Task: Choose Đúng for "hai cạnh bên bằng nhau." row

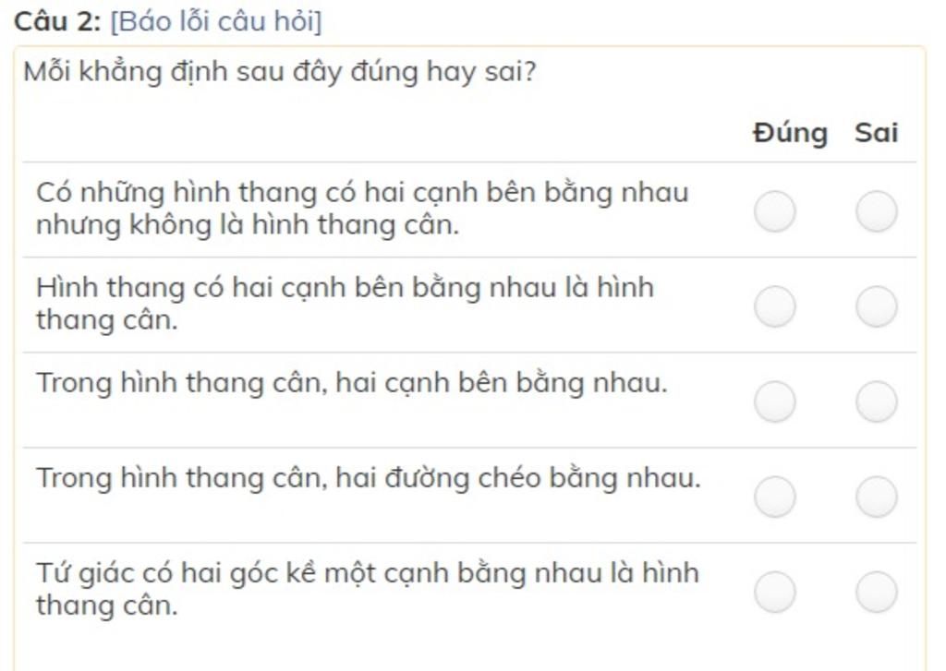Action: pyautogui.click(x=774, y=401)
